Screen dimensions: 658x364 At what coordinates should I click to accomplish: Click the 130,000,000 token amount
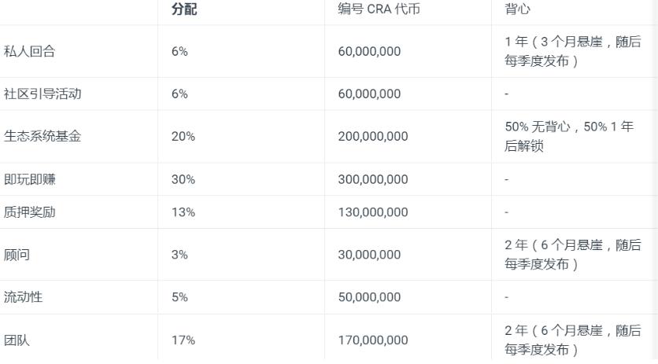click(x=373, y=212)
